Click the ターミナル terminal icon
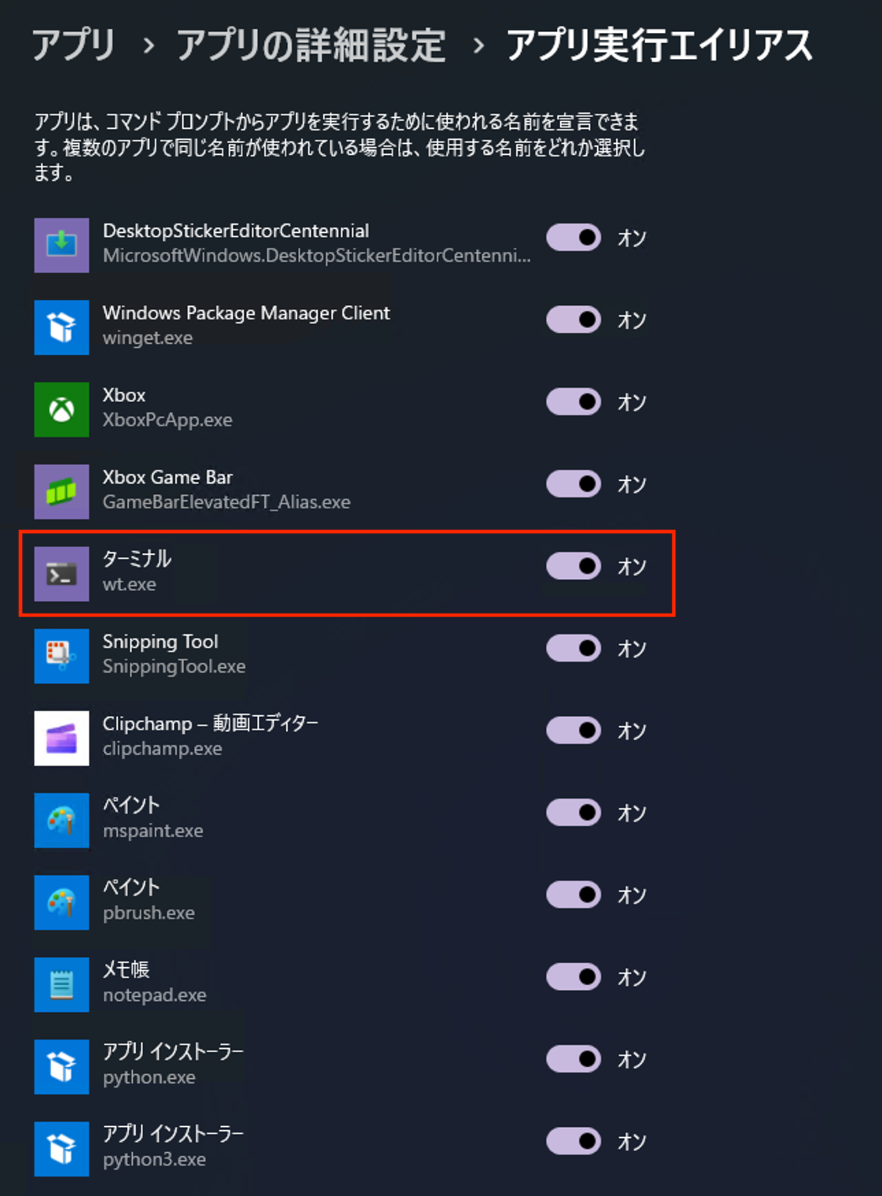The width and height of the screenshot is (882, 1196). (x=62, y=574)
